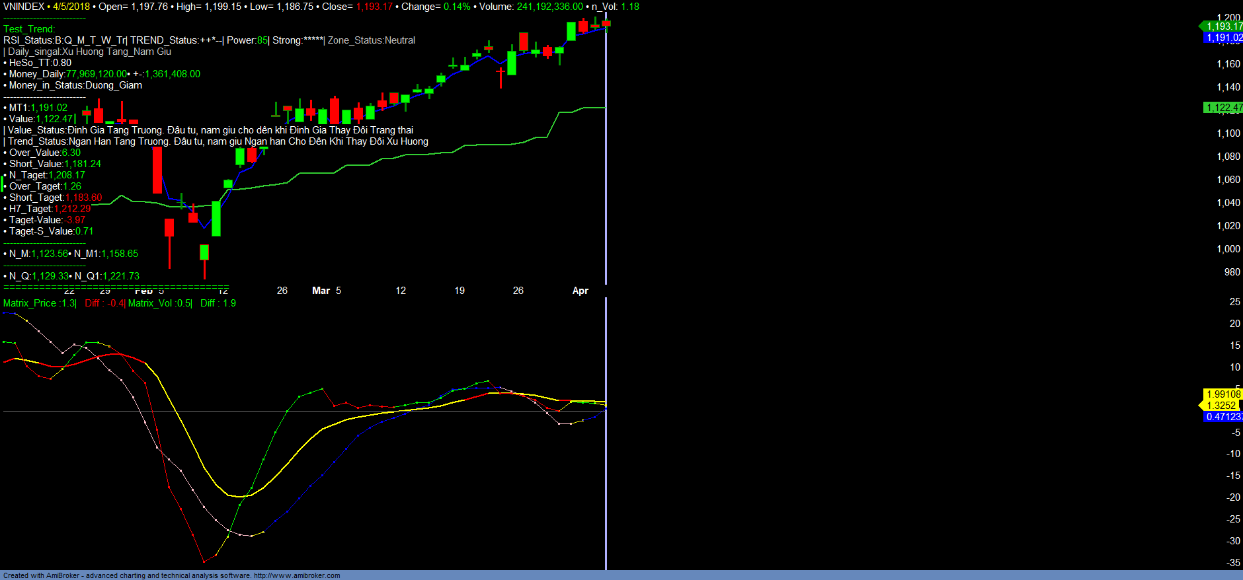Click the yellow 1.99108 indicator tag
Image resolution: width=1243 pixels, height=580 pixels.
pyautogui.click(x=1223, y=394)
